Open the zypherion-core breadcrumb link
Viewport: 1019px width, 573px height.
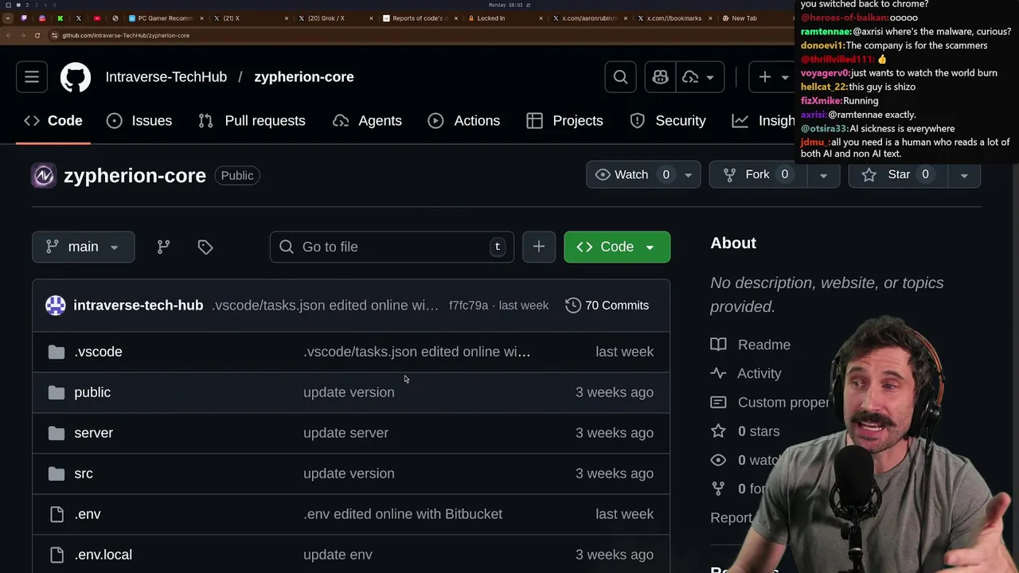pos(304,77)
